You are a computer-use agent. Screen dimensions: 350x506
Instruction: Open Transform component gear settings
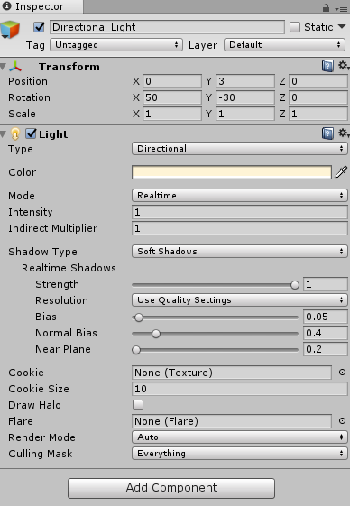(x=344, y=66)
